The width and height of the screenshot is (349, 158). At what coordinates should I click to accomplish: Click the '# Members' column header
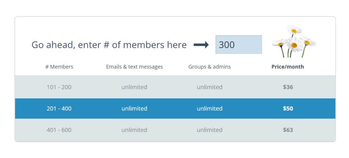[59, 67]
